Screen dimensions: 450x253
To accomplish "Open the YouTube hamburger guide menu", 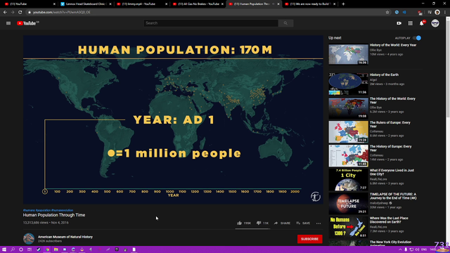I will [x=8, y=23].
